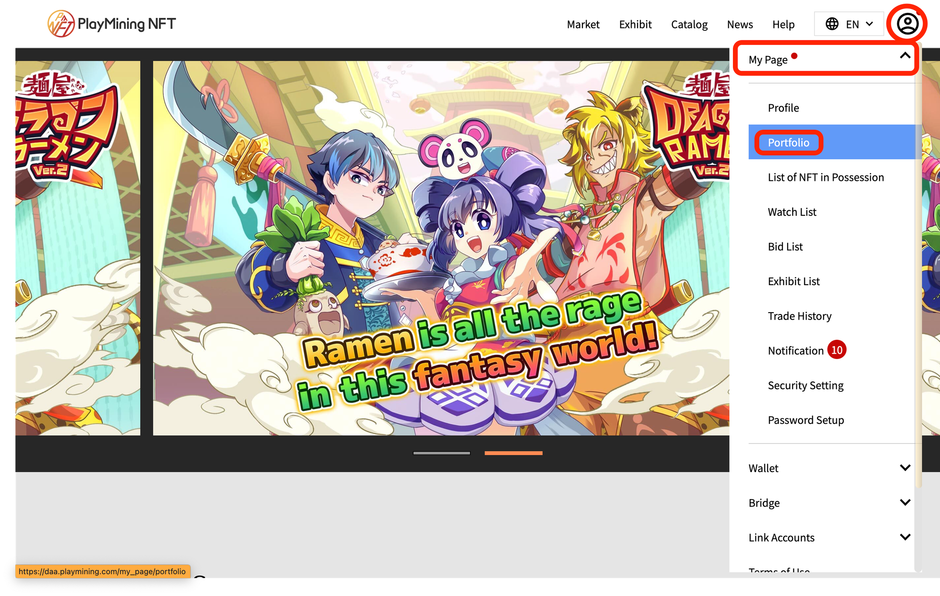Viewport: 940px width, 596px height.
Task: Click the Ramen fantasy world banner
Action: coord(441,248)
